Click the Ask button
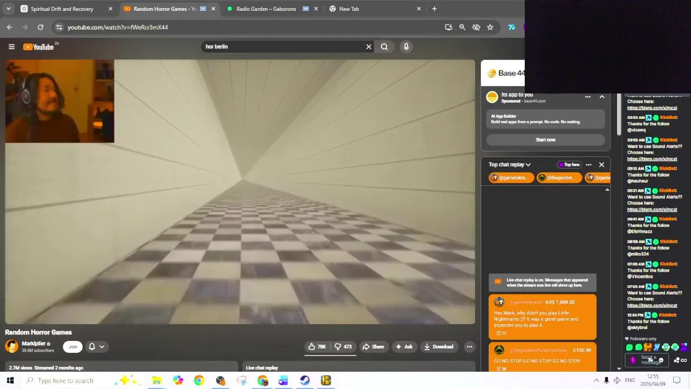 (403, 347)
